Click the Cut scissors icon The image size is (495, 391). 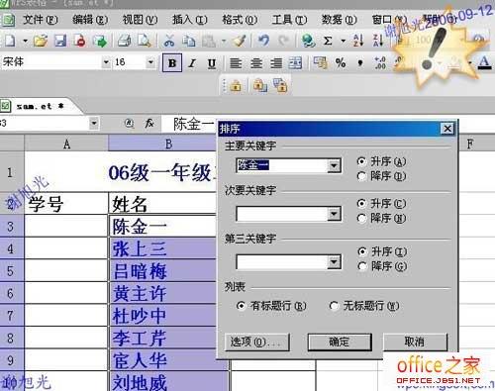[169, 41]
